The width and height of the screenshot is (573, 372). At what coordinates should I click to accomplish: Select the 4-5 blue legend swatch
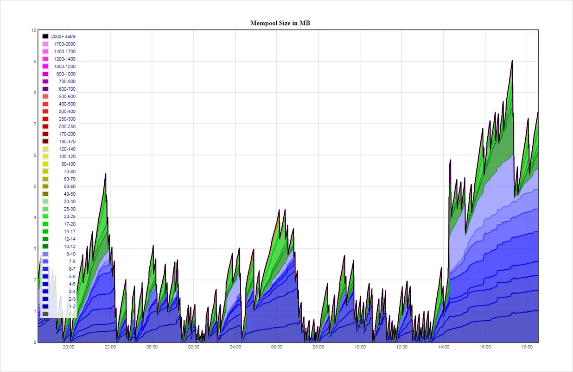45,284
